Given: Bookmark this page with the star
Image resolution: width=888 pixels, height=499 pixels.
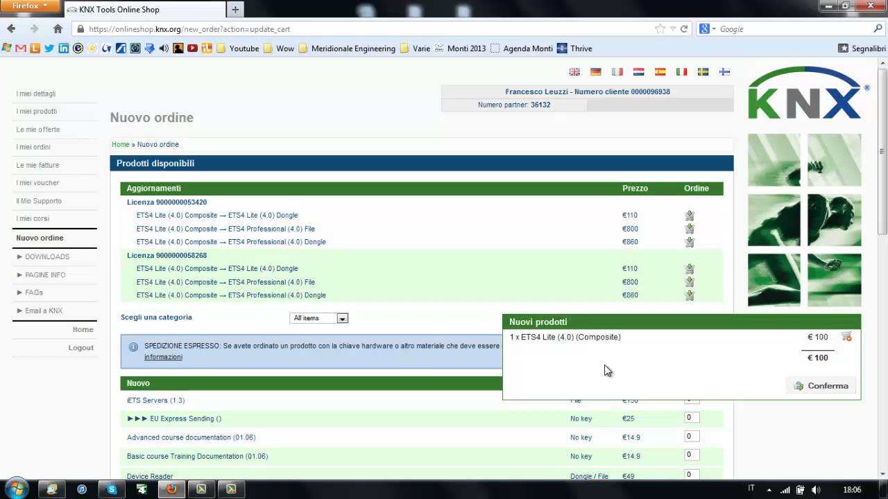Looking at the screenshot, I should 660,29.
